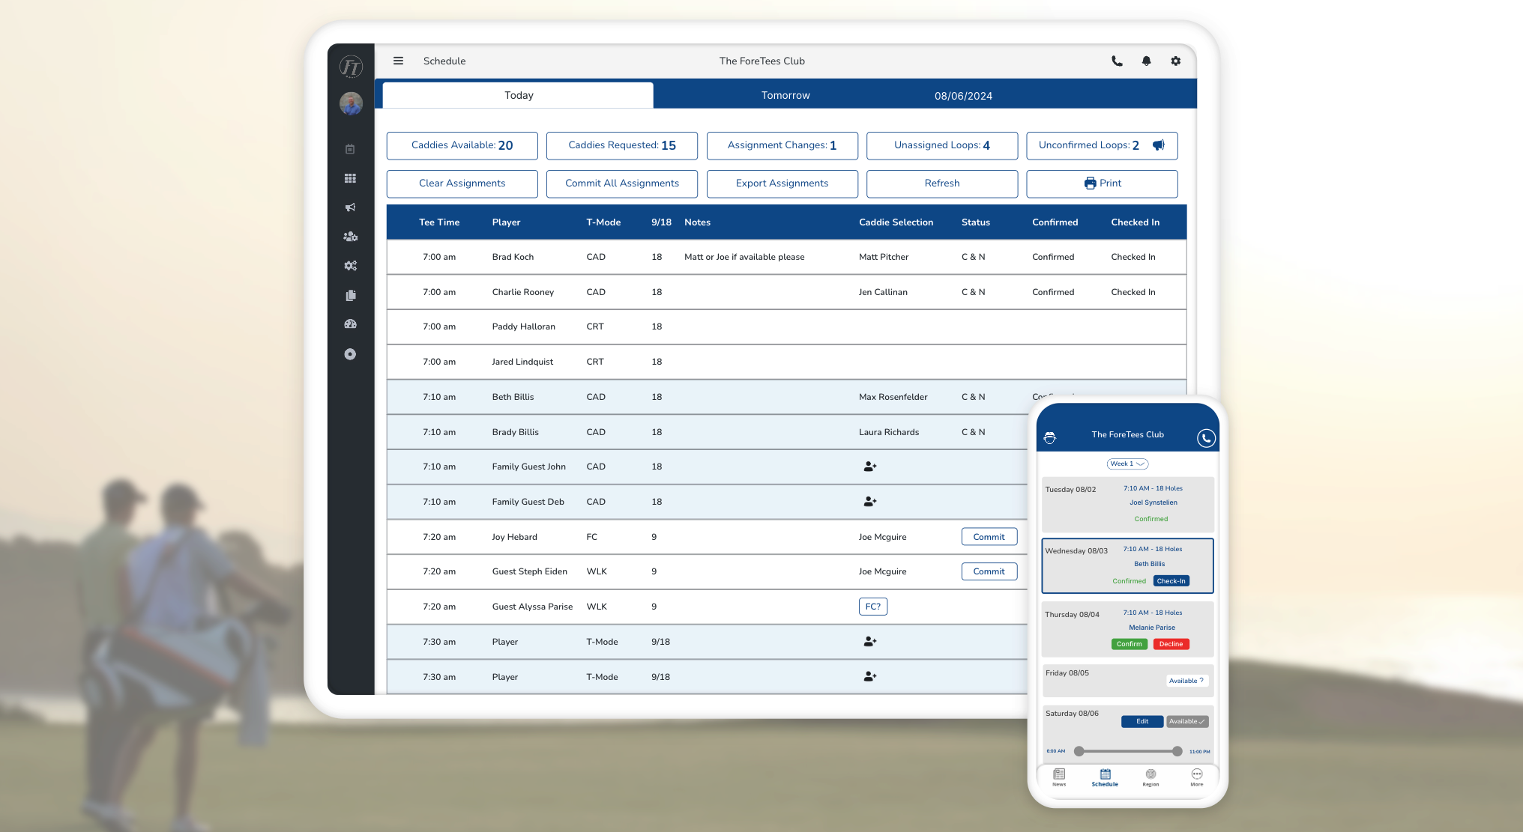Image resolution: width=1523 pixels, height=832 pixels.
Task: Select the calendar icon in the sidebar
Action: click(349, 148)
